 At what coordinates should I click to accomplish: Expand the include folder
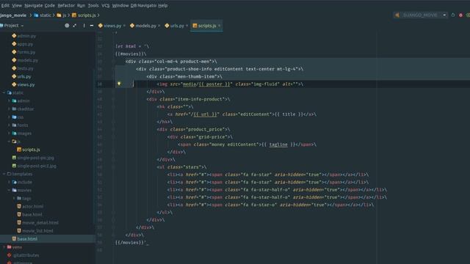coord(9,182)
